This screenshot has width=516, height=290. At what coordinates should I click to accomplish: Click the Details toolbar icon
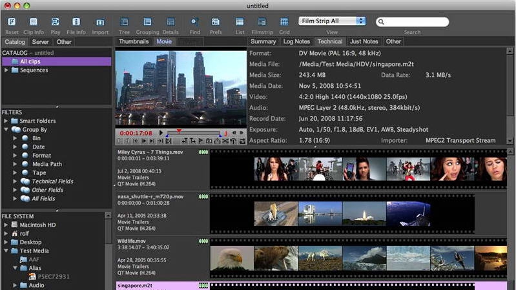170,22
